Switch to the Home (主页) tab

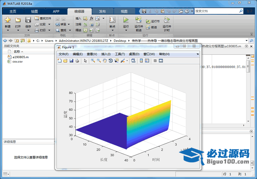(x=13, y=11)
